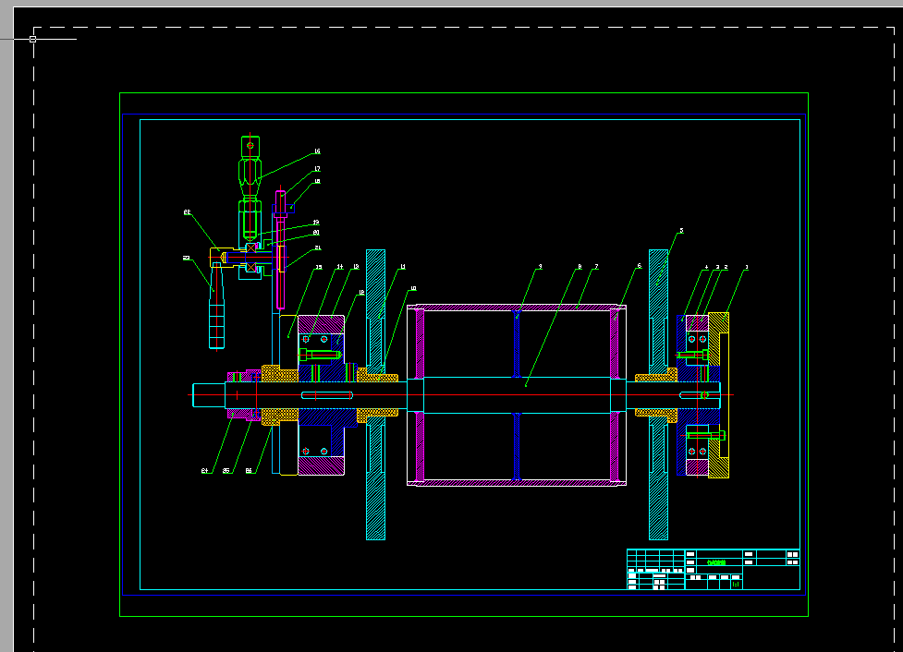This screenshot has height=652, width=903.
Task: Open the scale cell showing 1:1
Action: coord(736,584)
